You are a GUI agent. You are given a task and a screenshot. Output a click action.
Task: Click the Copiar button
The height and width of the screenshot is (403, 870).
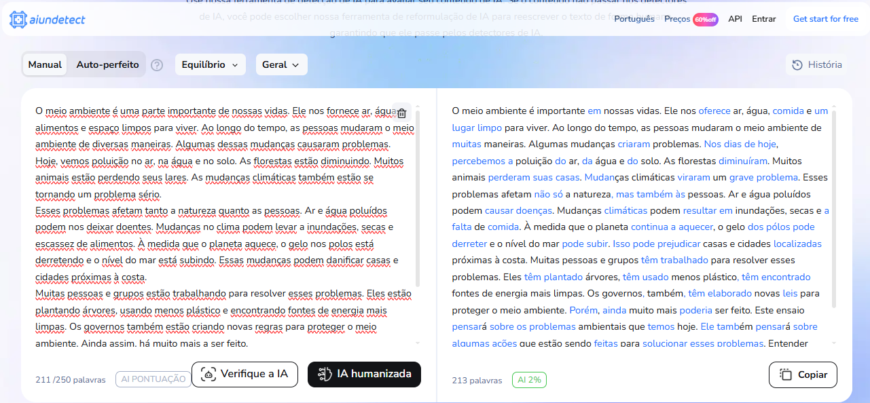pos(803,375)
